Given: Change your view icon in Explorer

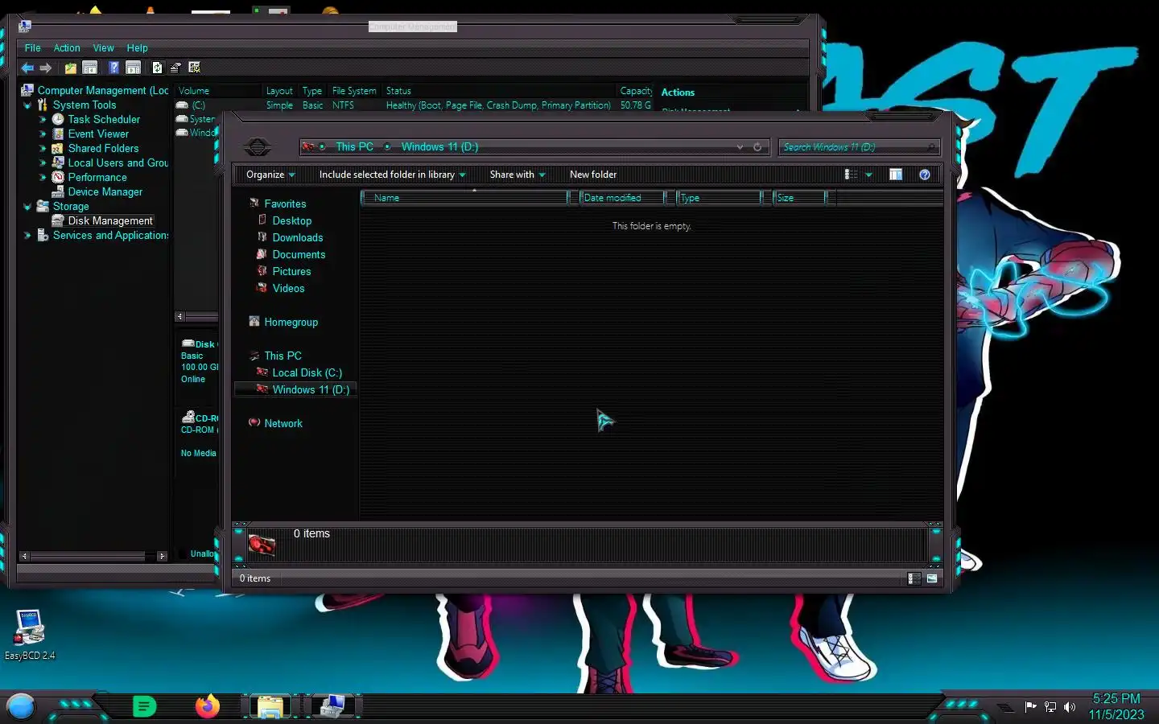Looking at the screenshot, I should coord(850,175).
